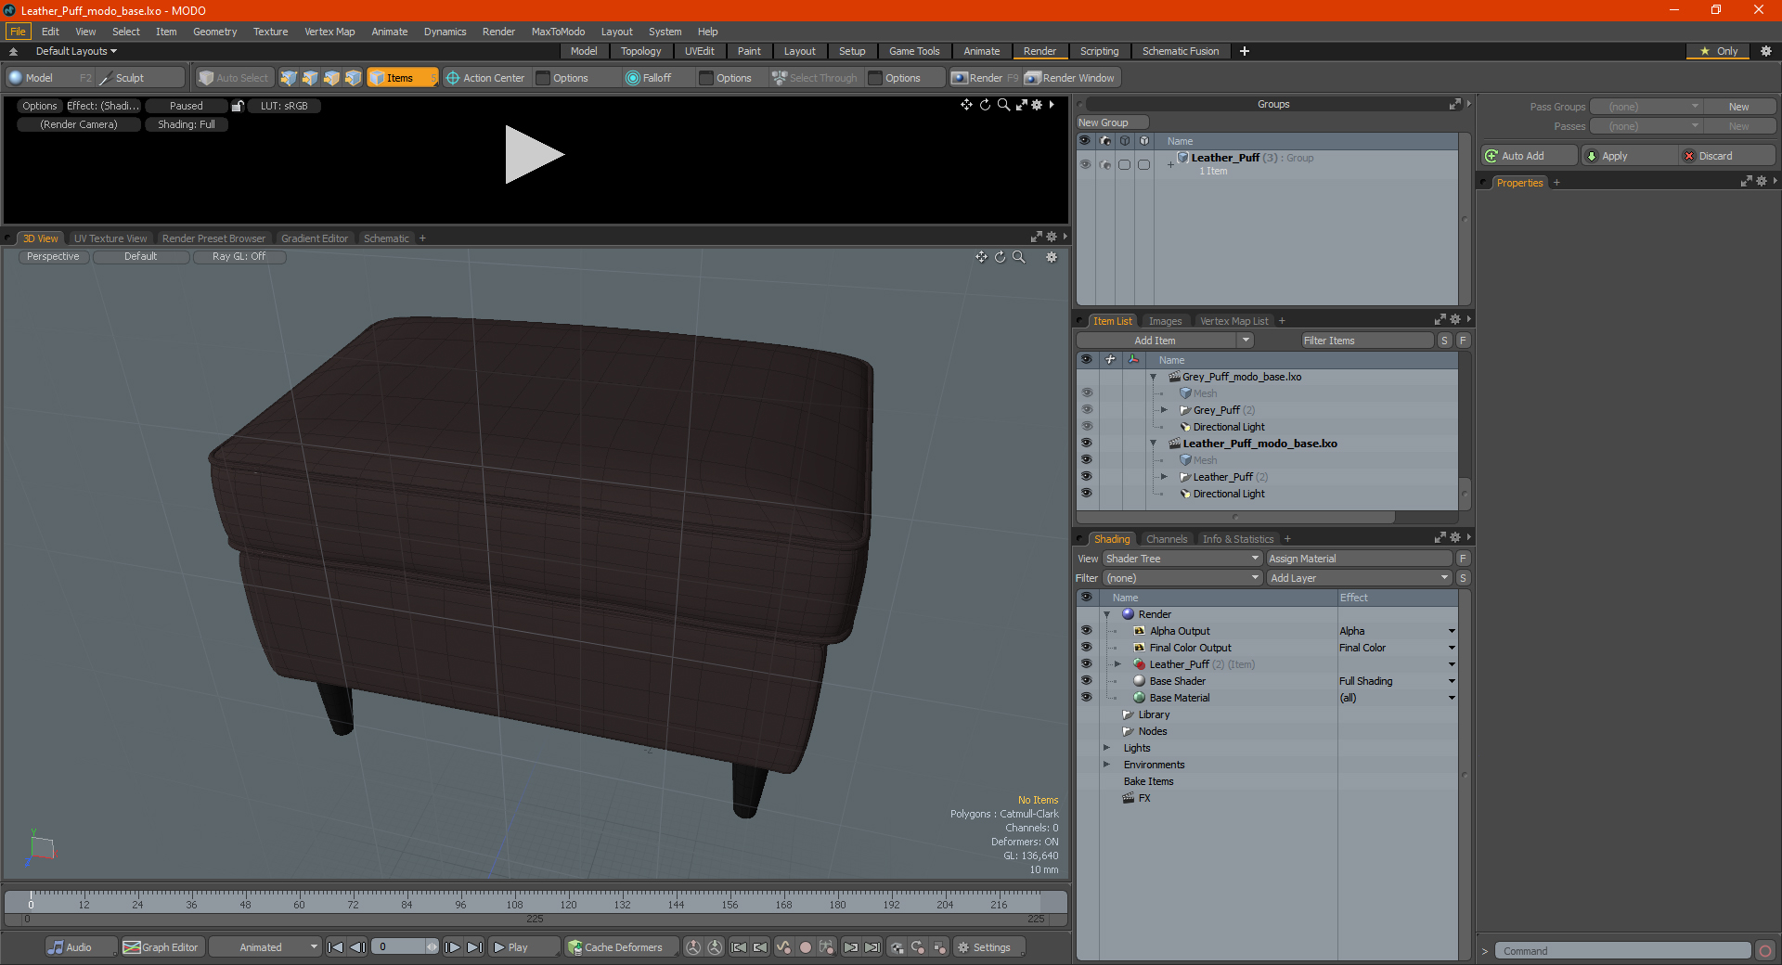The height and width of the screenshot is (965, 1782).
Task: Open the layout gear icon at top right
Action: pos(1766,51)
